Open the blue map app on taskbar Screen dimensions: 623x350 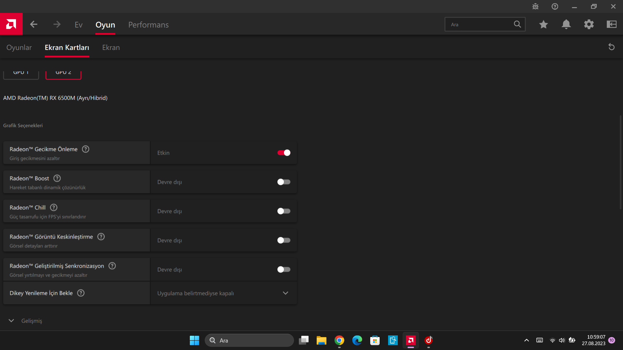393,340
